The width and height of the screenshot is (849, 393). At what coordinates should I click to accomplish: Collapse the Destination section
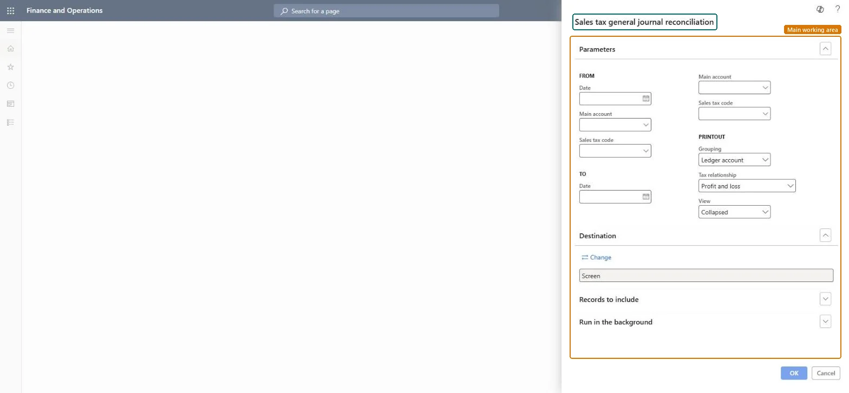[x=825, y=235]
